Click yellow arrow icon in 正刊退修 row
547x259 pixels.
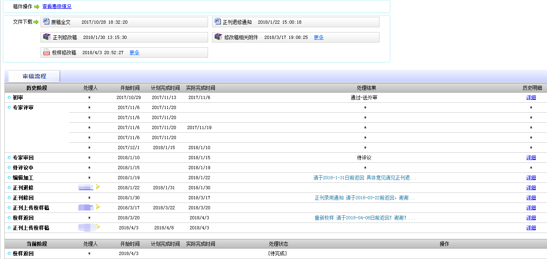[98, 187]
